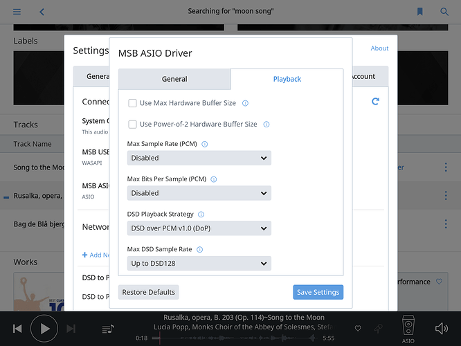Select the Bag de Blå bjerge track
Viewport: 461px width, 346px height.
(x=33, y=224)
